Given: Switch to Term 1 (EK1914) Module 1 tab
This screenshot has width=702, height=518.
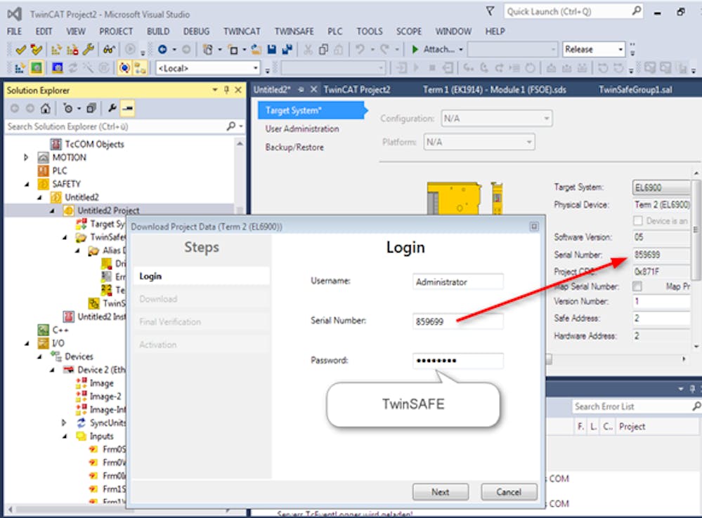Looking at the screenshot, I should [x=494, y=89].
